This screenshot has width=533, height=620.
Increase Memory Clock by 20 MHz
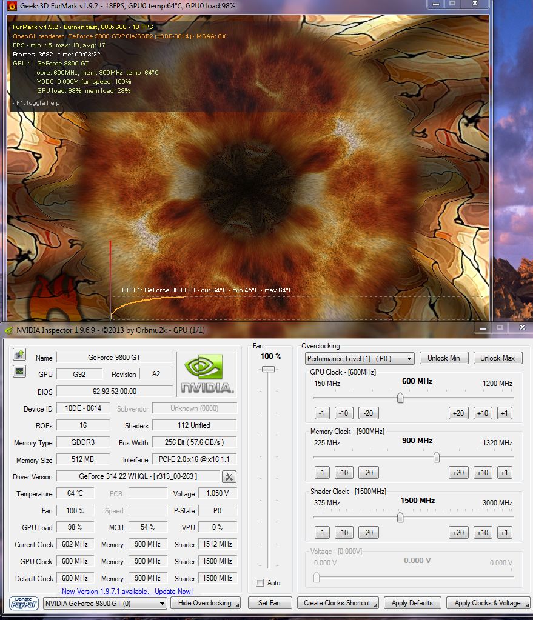[458, 473]
